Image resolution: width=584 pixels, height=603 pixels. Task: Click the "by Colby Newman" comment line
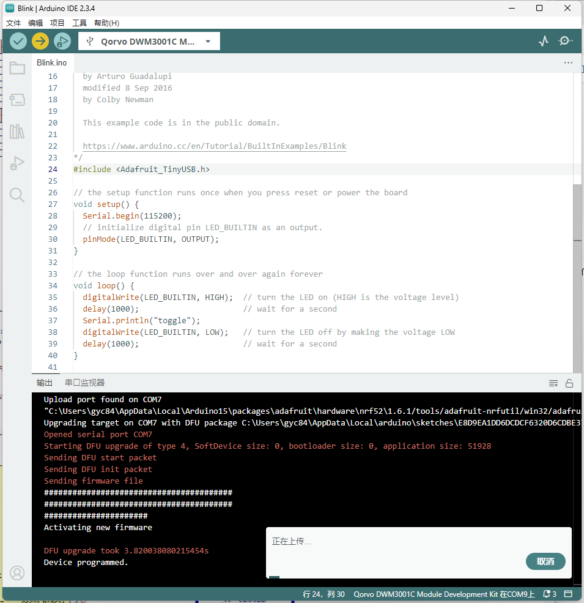(x=118, y=100)
